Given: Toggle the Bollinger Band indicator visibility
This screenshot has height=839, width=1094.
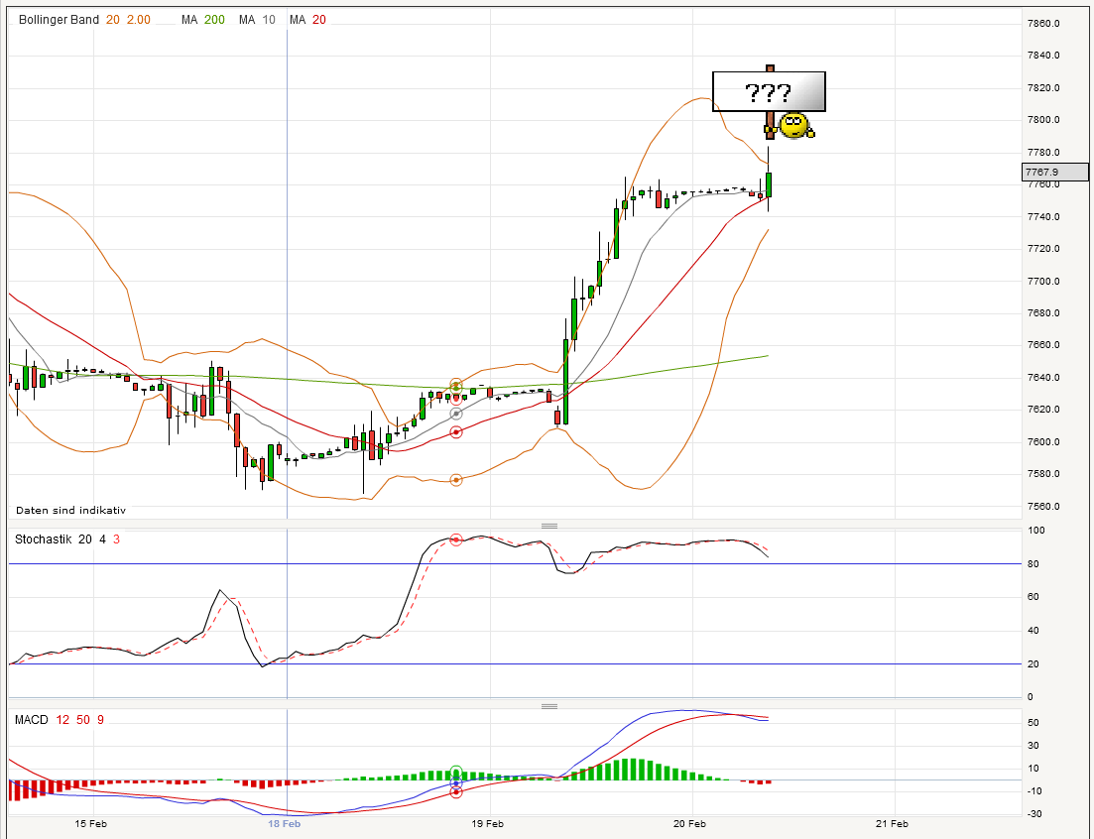Looking at the screenshot, I should tap(58, 19).
